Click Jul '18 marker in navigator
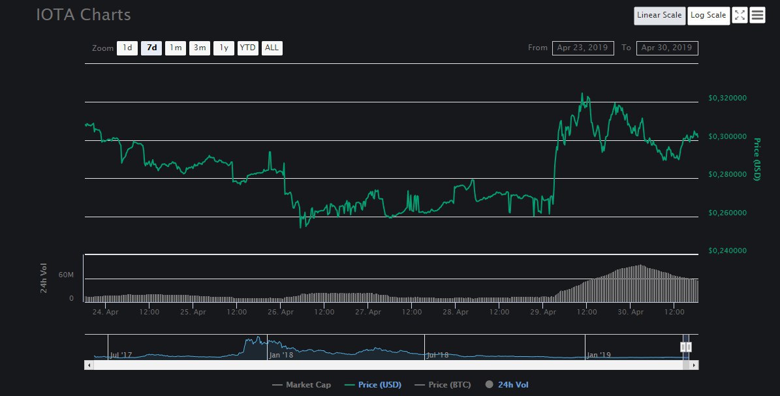The width and height of the screenshot is (780, 396). 437,355
